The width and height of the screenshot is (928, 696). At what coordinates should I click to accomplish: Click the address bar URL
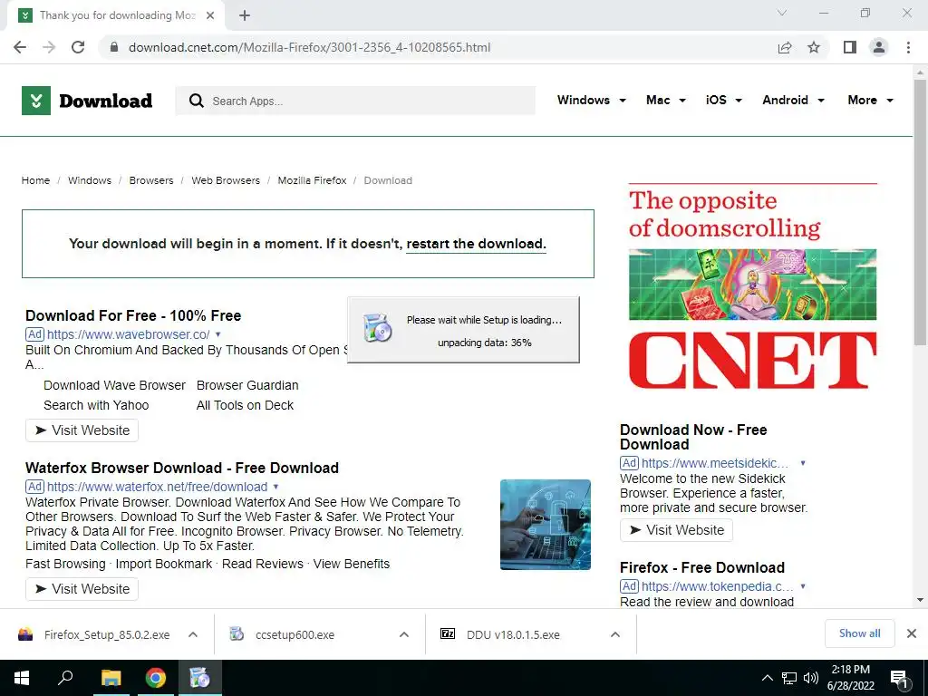[310, 47]
